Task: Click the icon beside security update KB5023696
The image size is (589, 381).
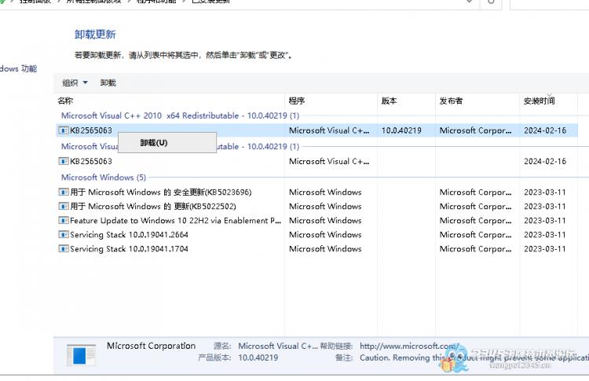Action: point(64,192)
